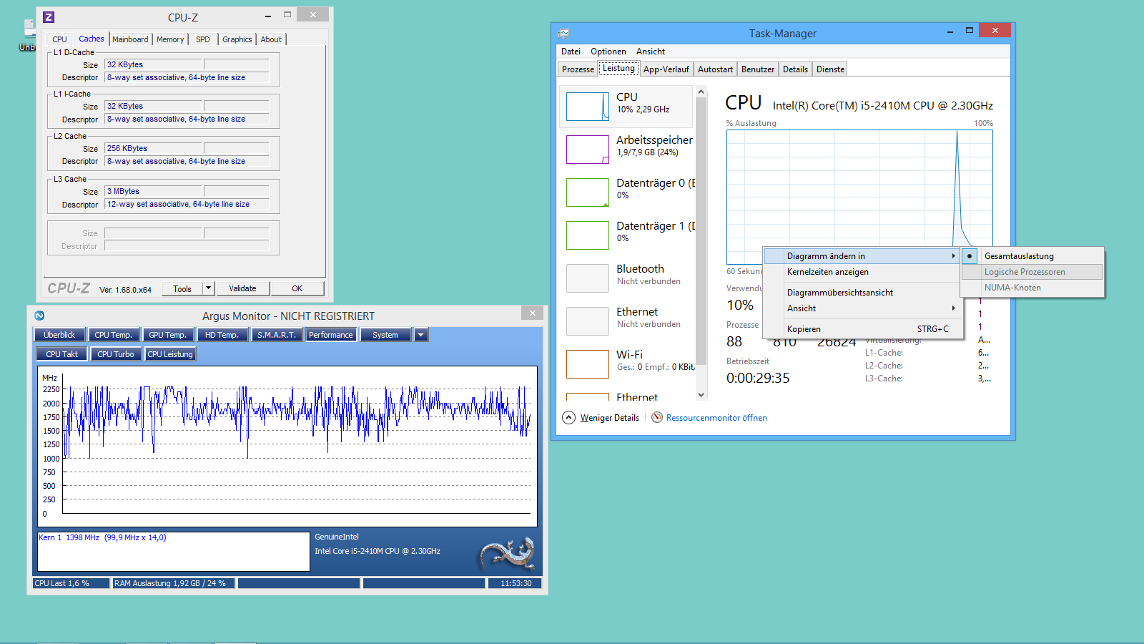Switch to the Autostart tab
The width and height of the screenshot is (1144, 644).
point(715,69)
